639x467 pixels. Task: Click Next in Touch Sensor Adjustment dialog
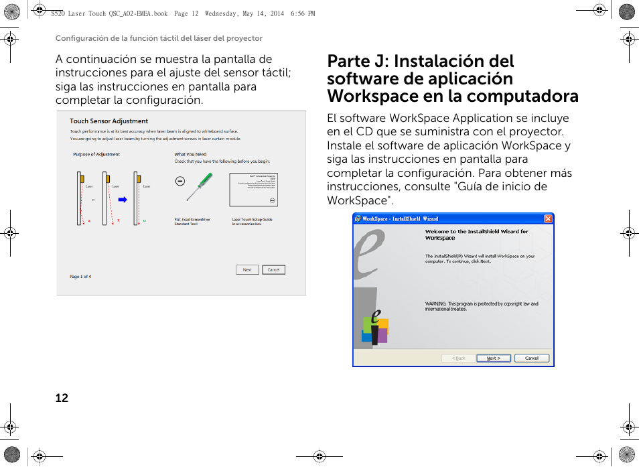click(x=247, y=270)
